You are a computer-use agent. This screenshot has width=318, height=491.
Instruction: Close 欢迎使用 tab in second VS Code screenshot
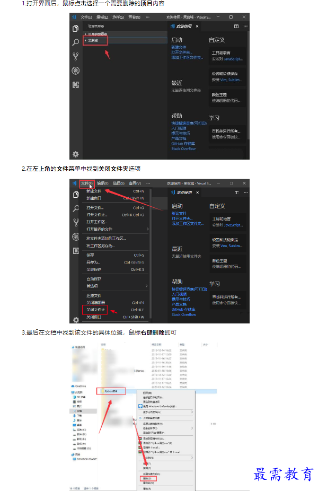click(x=198, y=192)
